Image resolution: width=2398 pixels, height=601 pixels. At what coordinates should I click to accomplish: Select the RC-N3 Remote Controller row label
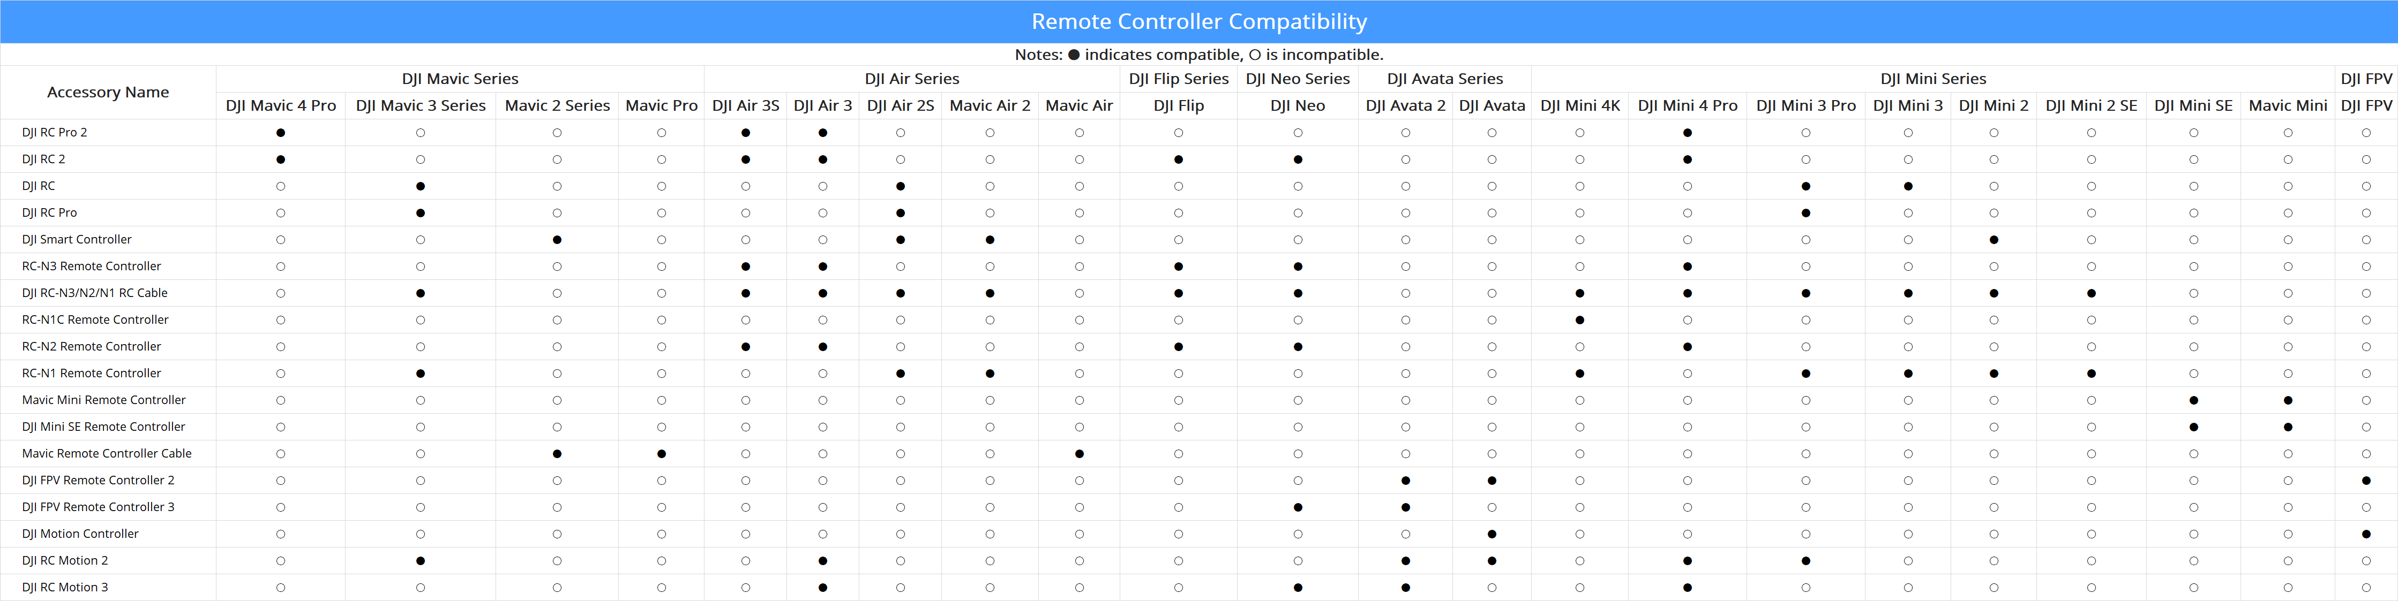coord(91,266)
